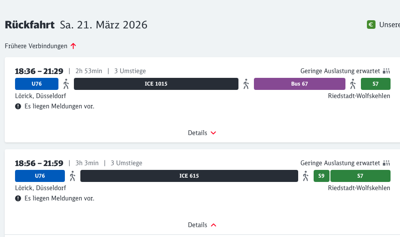Screen dimensions: 400x237
Task: Select the purple Bus 67 segment
Action: coord(299,84)
